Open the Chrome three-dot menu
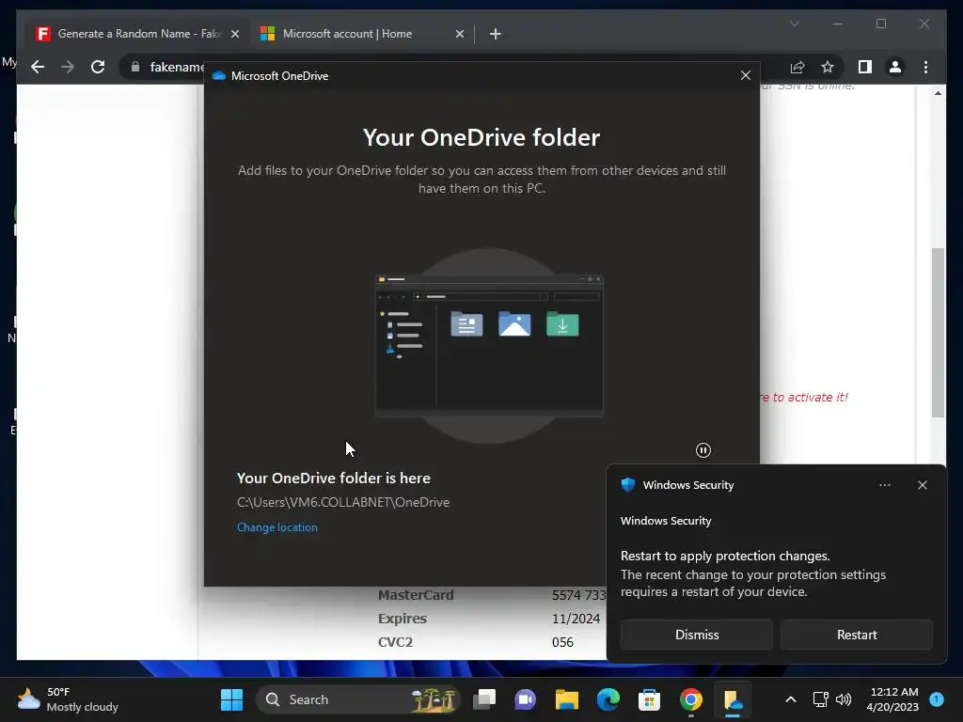963x722 pixels. (925, 67)
